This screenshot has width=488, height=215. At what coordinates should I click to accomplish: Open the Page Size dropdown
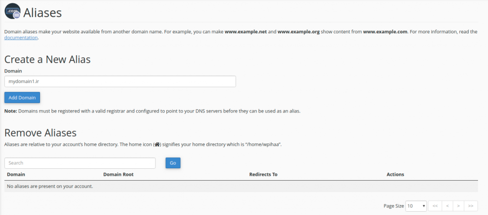pos(416,206)
